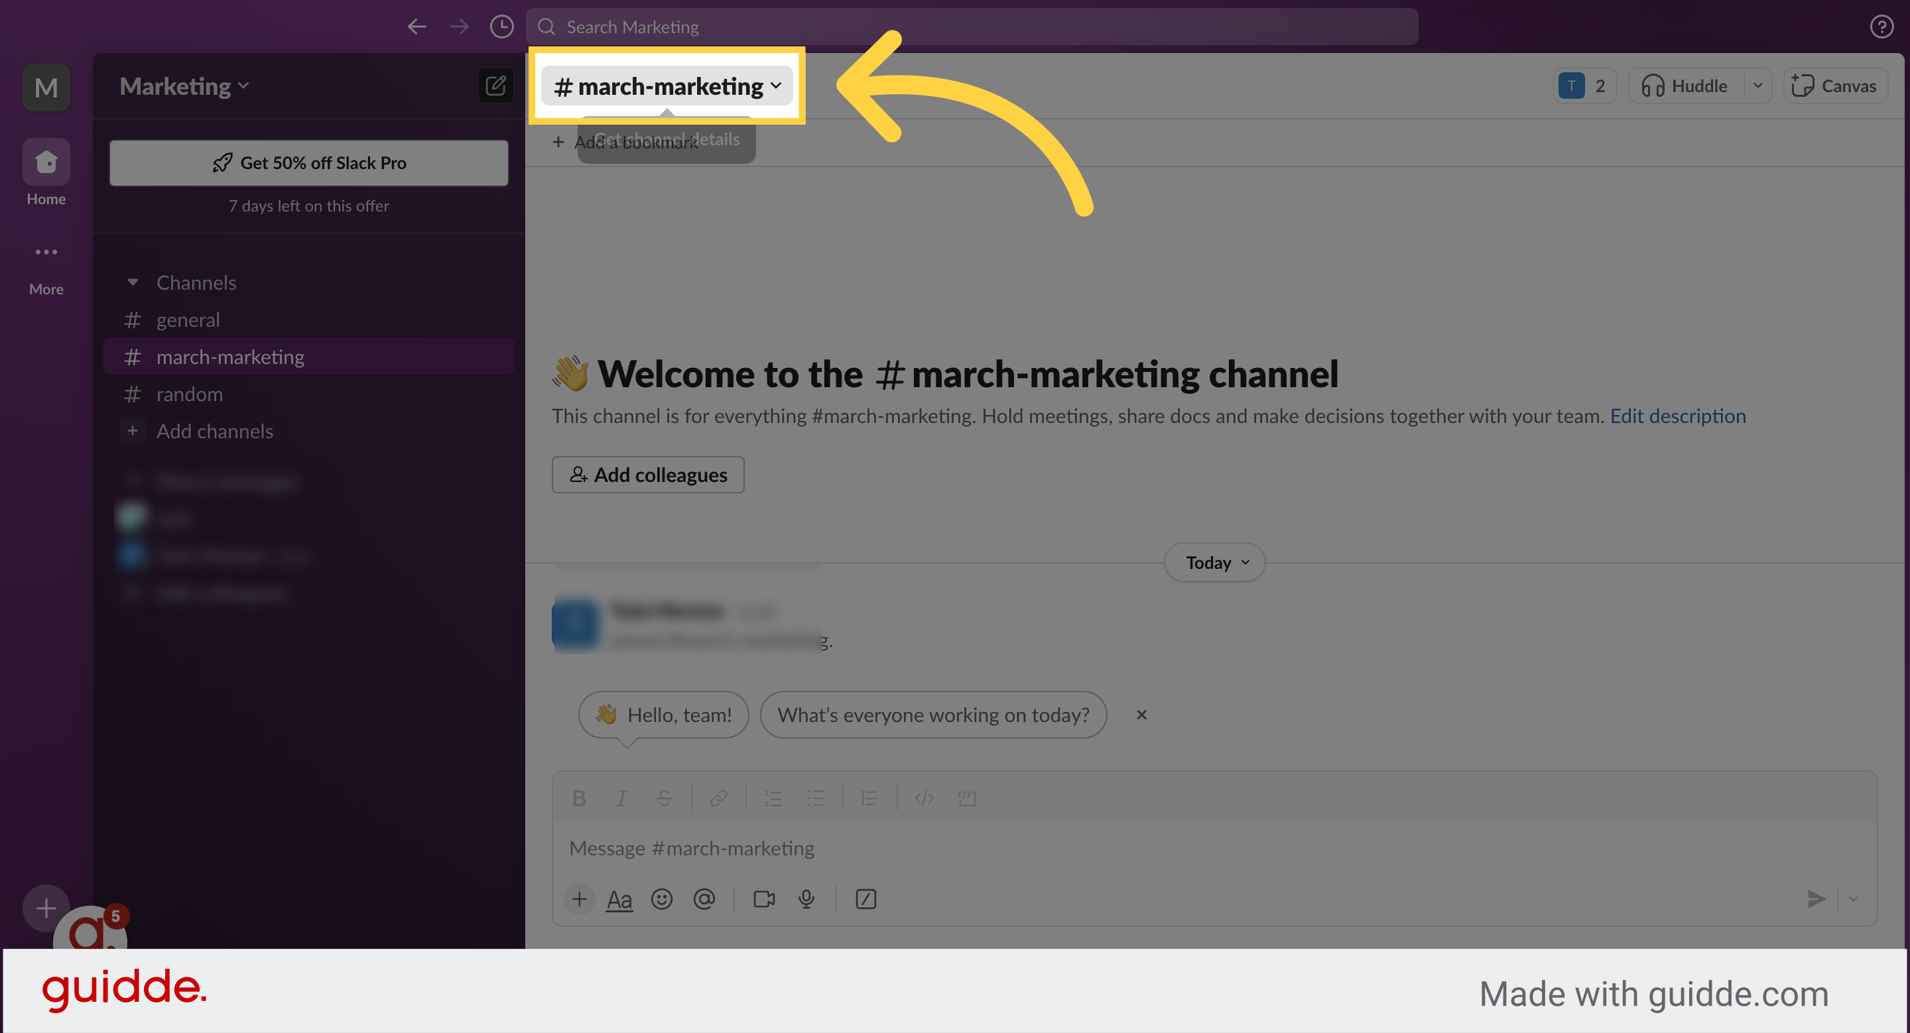Screen dimensions: 1910x1033
Task: Click the mention someone (@) icon
Action: click(x=704, y=899)
